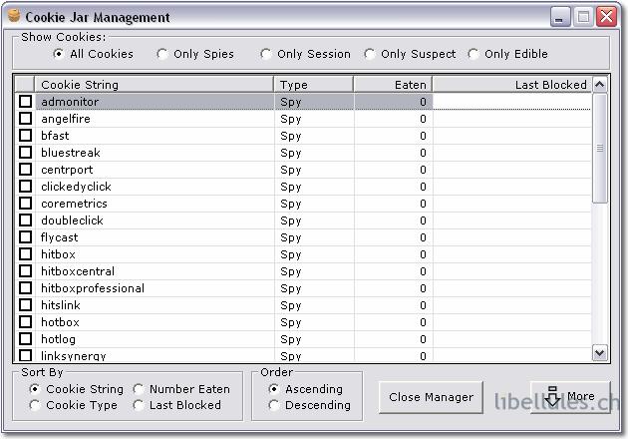Click the Last Blocked column header
Image resolution: width=628 pixels, height=439 pixels.
(511, 85)
